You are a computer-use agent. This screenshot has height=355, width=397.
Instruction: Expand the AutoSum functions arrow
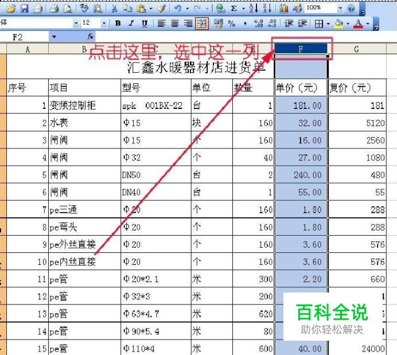pyautogui.click(x=244, y=9)
